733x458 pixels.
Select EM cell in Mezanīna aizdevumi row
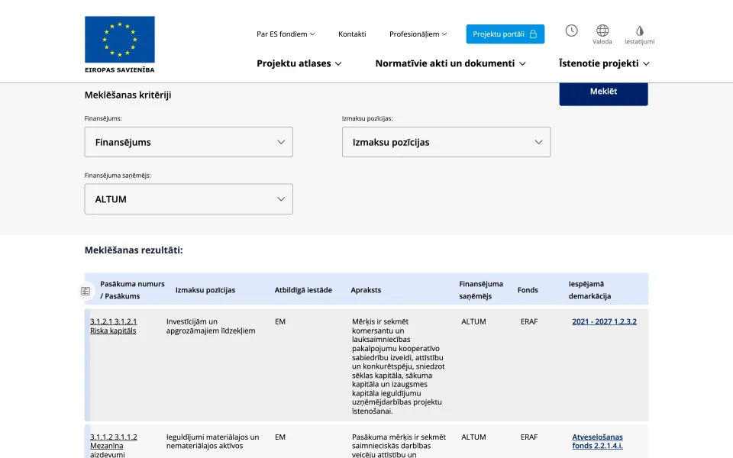point(280,437)
